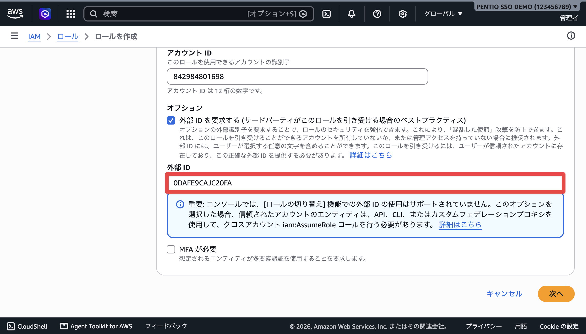586x334 pixels.
Task: Click the 次へ button
Action: tap(556, 294)
